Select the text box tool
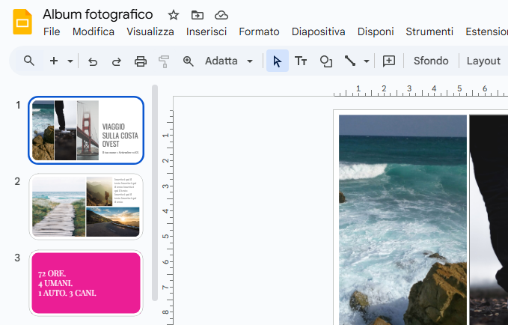Screen dimensions: 508x325 tap(301, 61)
